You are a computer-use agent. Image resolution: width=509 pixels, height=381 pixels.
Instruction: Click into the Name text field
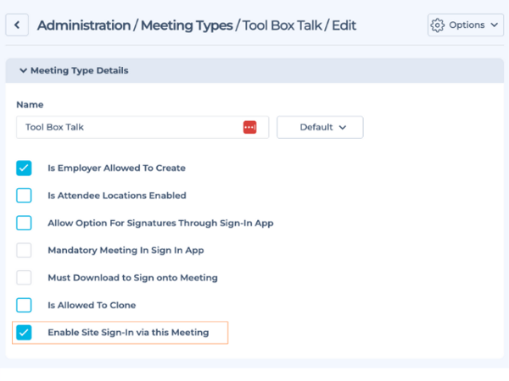click(127, 127)
